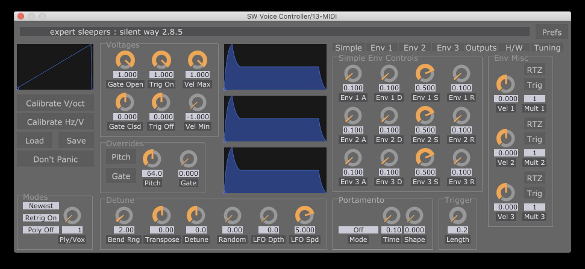
Task: Click the LFO Spd knob
Action: click(x=304, y=215)
